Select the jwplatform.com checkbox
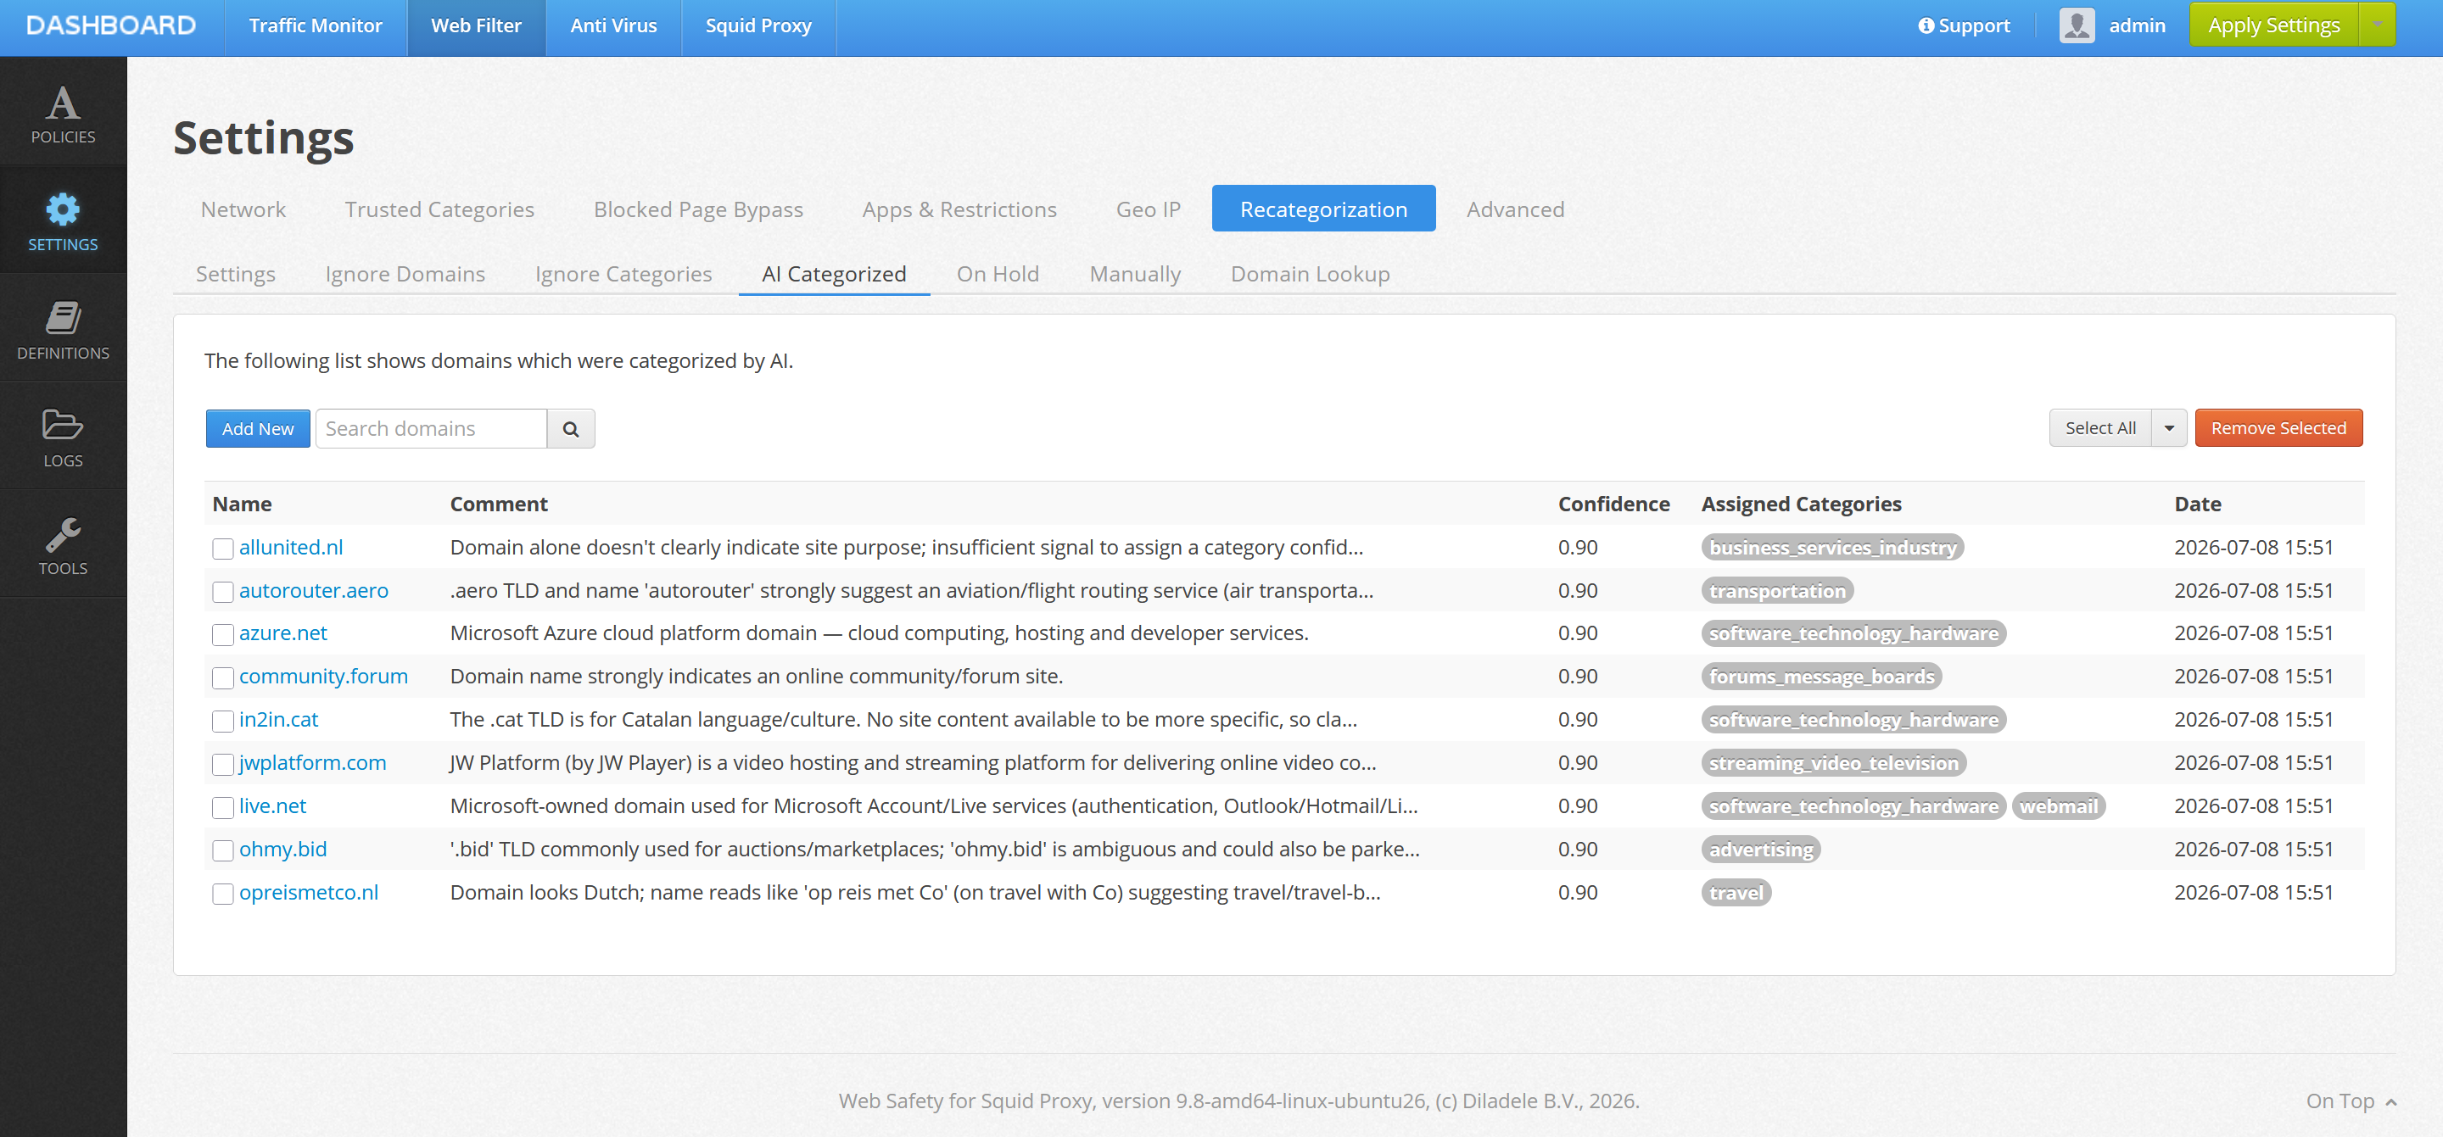The image size is (2443, 1137). pos(223,763)
